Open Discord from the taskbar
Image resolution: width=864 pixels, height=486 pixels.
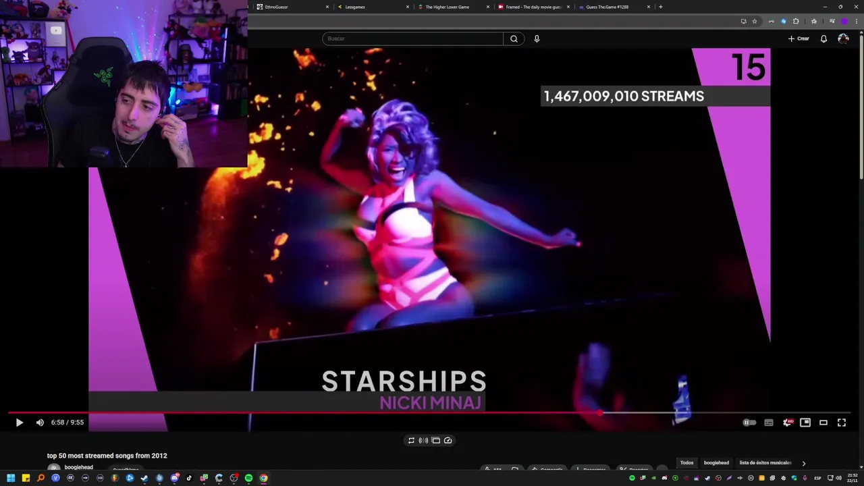click(x=174, y=478)
